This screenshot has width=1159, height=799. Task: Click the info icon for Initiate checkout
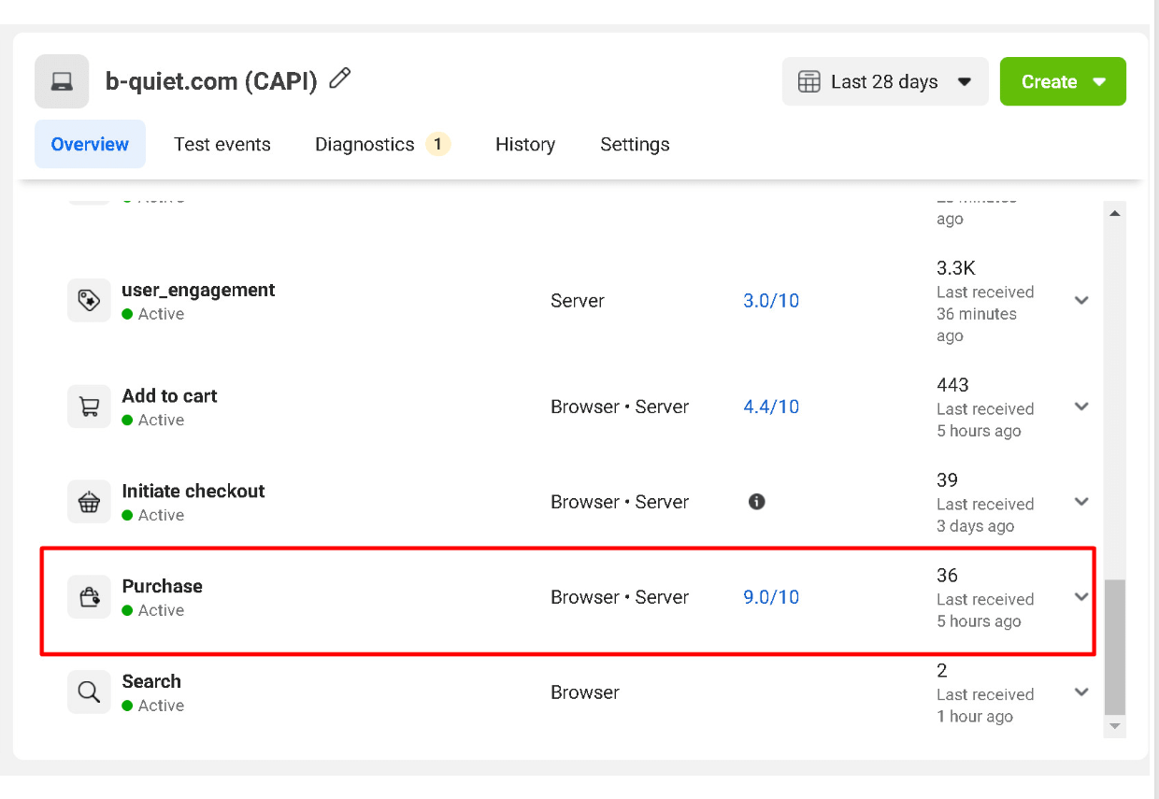point(757,502)
